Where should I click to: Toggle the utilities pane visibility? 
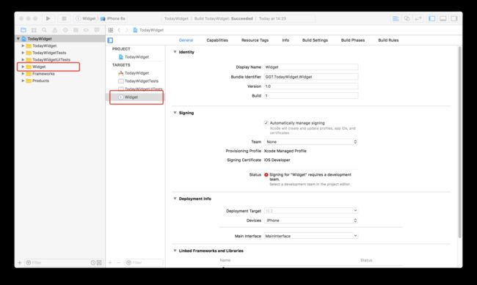click(x=454, y=18)
